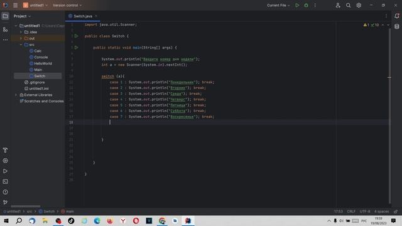
Task: Open Microsoft Edge from taskbar
Action: tap(97, 220)
